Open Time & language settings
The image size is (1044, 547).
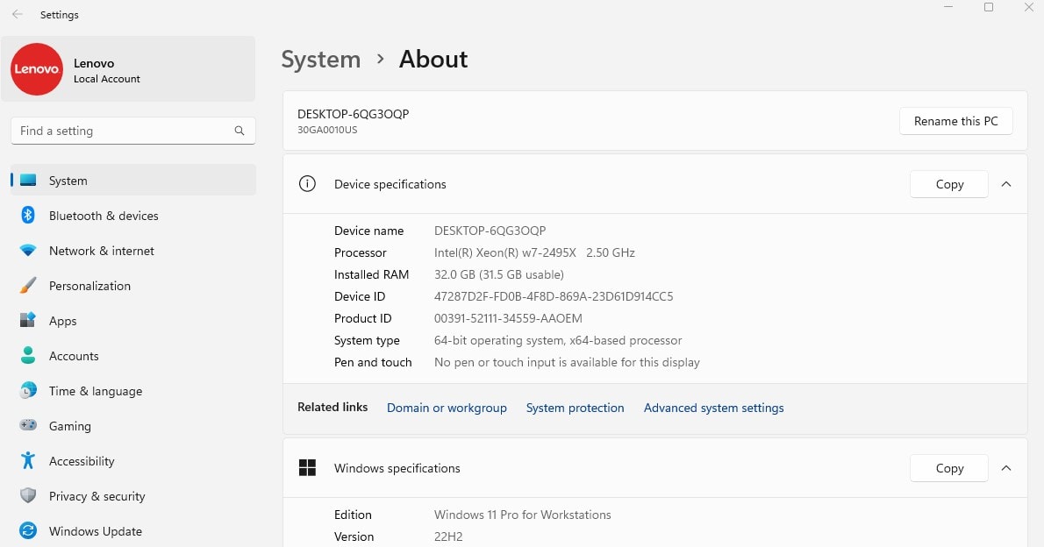click(x=96, y=391)
